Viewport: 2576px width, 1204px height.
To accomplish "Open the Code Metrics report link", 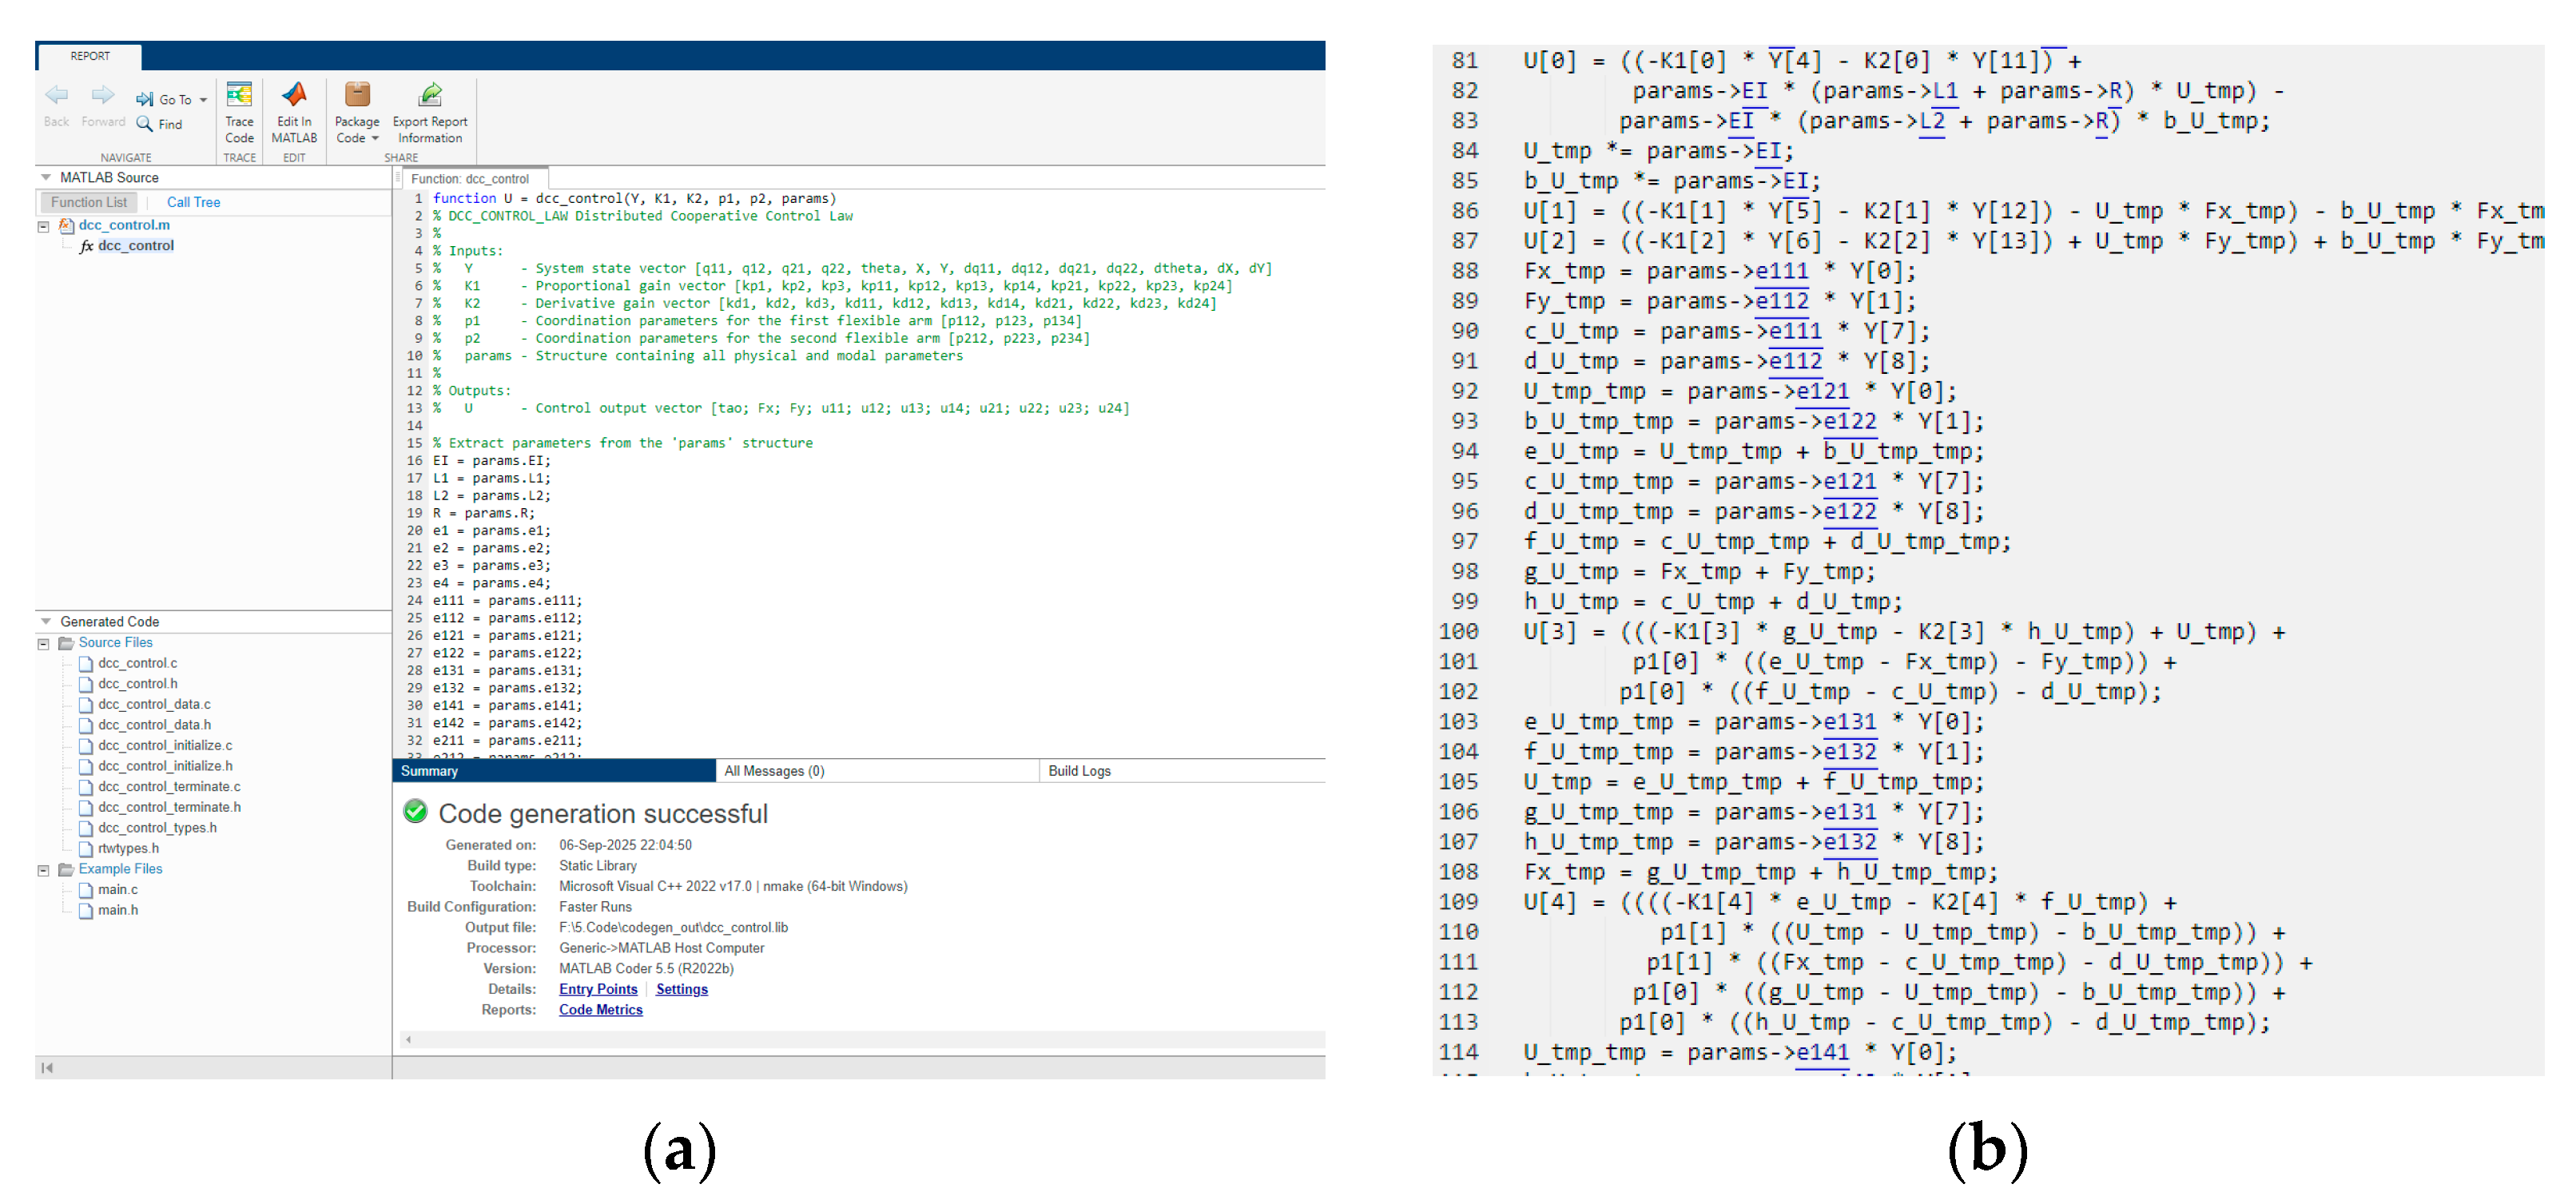I will pyautogui.click(x=600, y=1010).
